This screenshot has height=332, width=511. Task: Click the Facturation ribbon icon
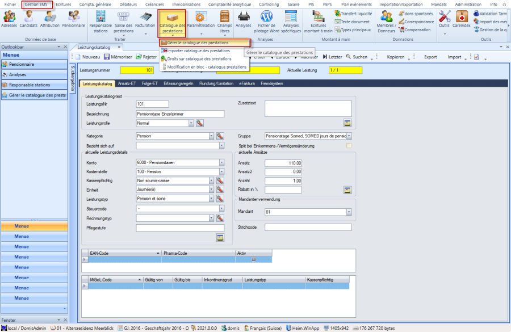pos(145,18)
